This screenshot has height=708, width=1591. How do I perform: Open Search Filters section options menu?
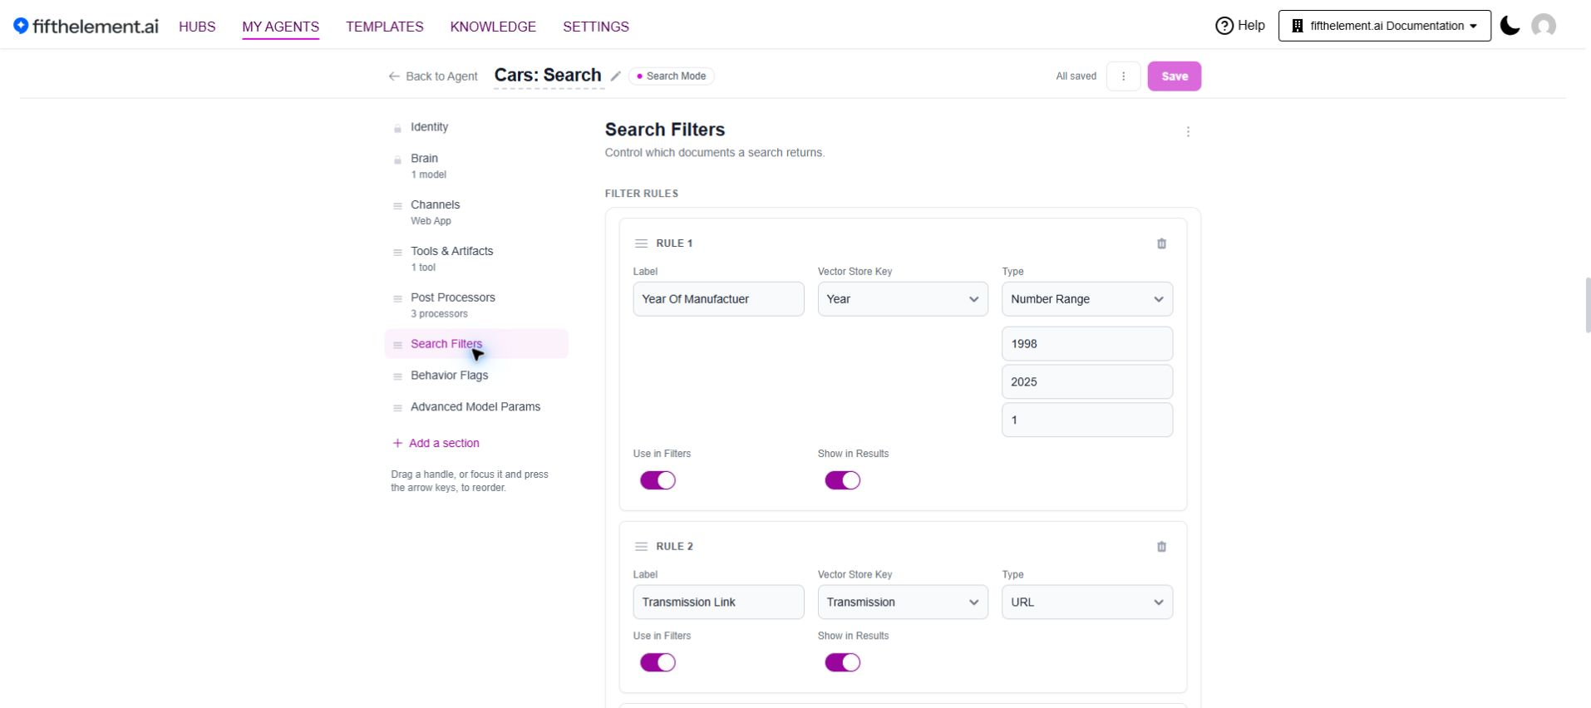(x=1188, y=131)
